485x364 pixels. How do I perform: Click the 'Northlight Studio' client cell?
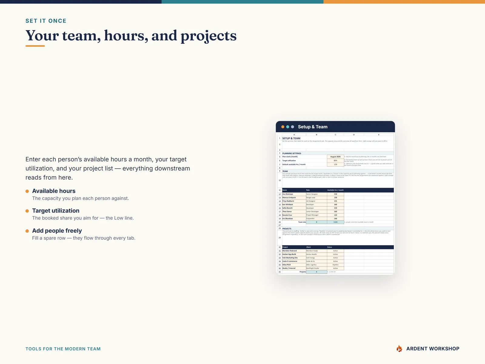[316, 268]
